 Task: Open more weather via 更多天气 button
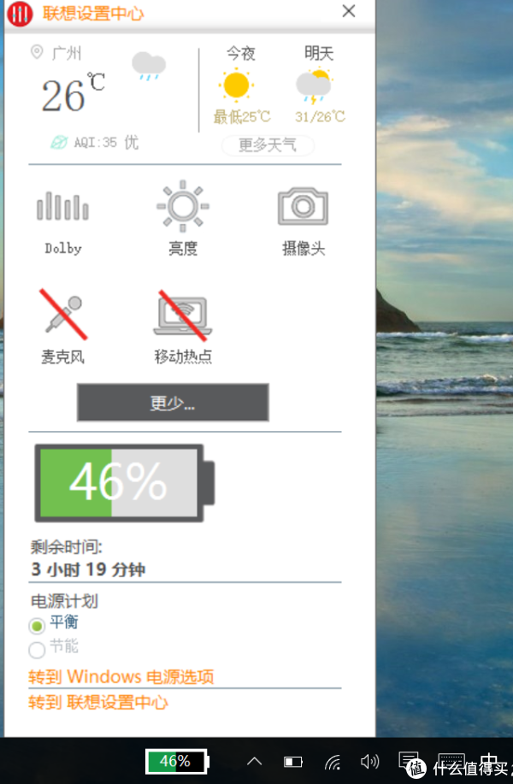point(268,145)
